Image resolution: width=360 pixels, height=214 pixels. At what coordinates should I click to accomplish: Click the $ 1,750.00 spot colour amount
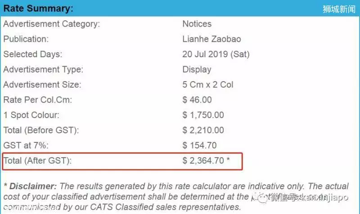(x=203, y=115)
